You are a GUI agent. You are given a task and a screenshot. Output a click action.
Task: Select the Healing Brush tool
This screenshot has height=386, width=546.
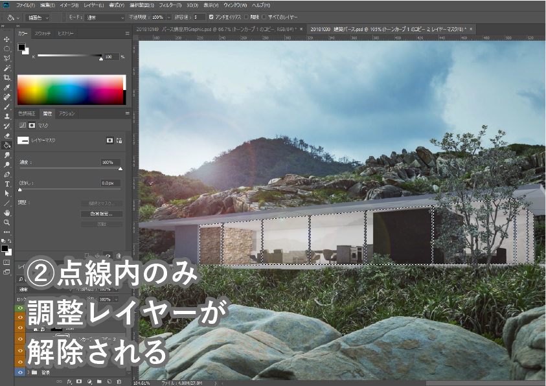click(6, 97)
